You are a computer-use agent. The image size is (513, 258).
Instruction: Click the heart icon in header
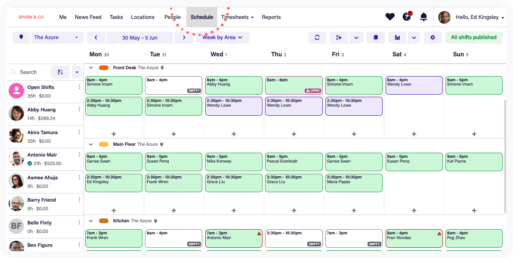coord(390,17)
